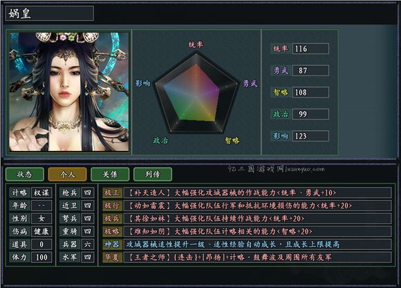Click the 极兵 skill label
The width and height of the screenshot is (401, 288).
pyautogui.click(x=112, y=218)
